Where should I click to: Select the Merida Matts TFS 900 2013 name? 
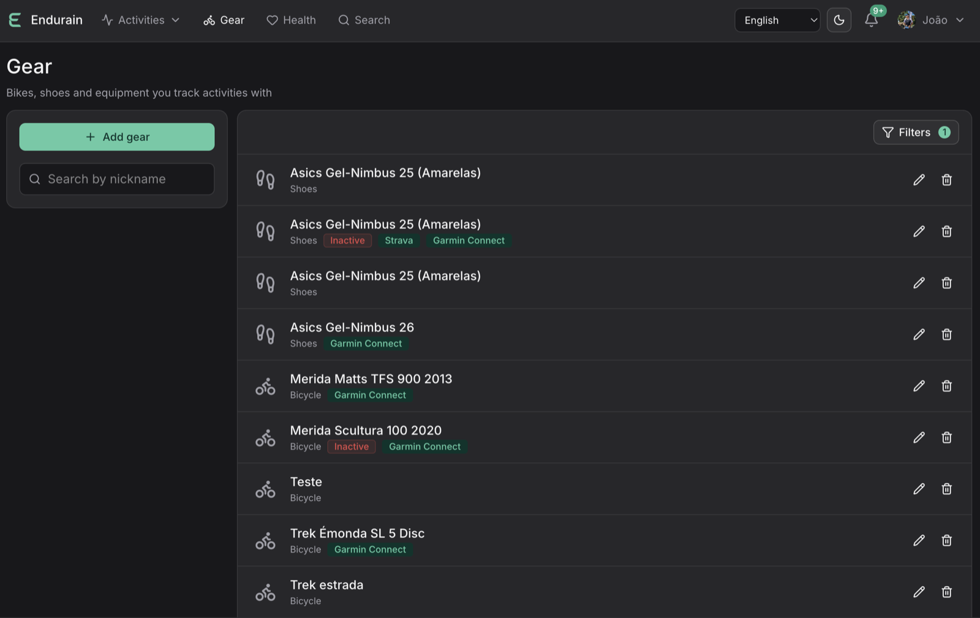[371, 379]
